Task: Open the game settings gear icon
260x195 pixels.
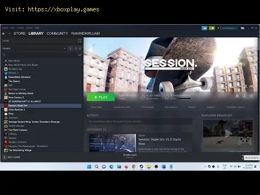Action: tap(237, 96)
